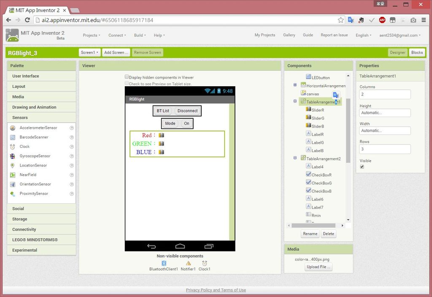Click the Height property field
Screen dimensions: 432x297
pyautogui.click(x=385, y=113)
